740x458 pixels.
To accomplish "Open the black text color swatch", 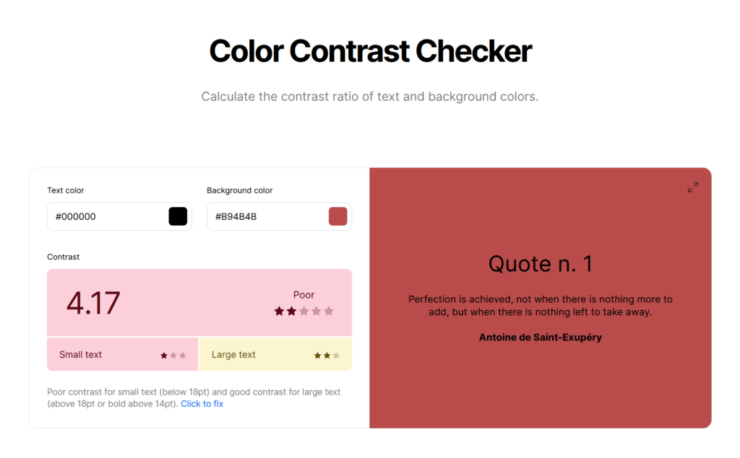I will click(178, 216).
